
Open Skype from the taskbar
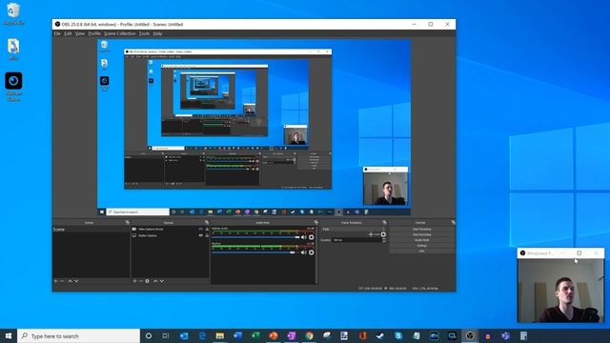pyautogui.click(x=398, y=335)
